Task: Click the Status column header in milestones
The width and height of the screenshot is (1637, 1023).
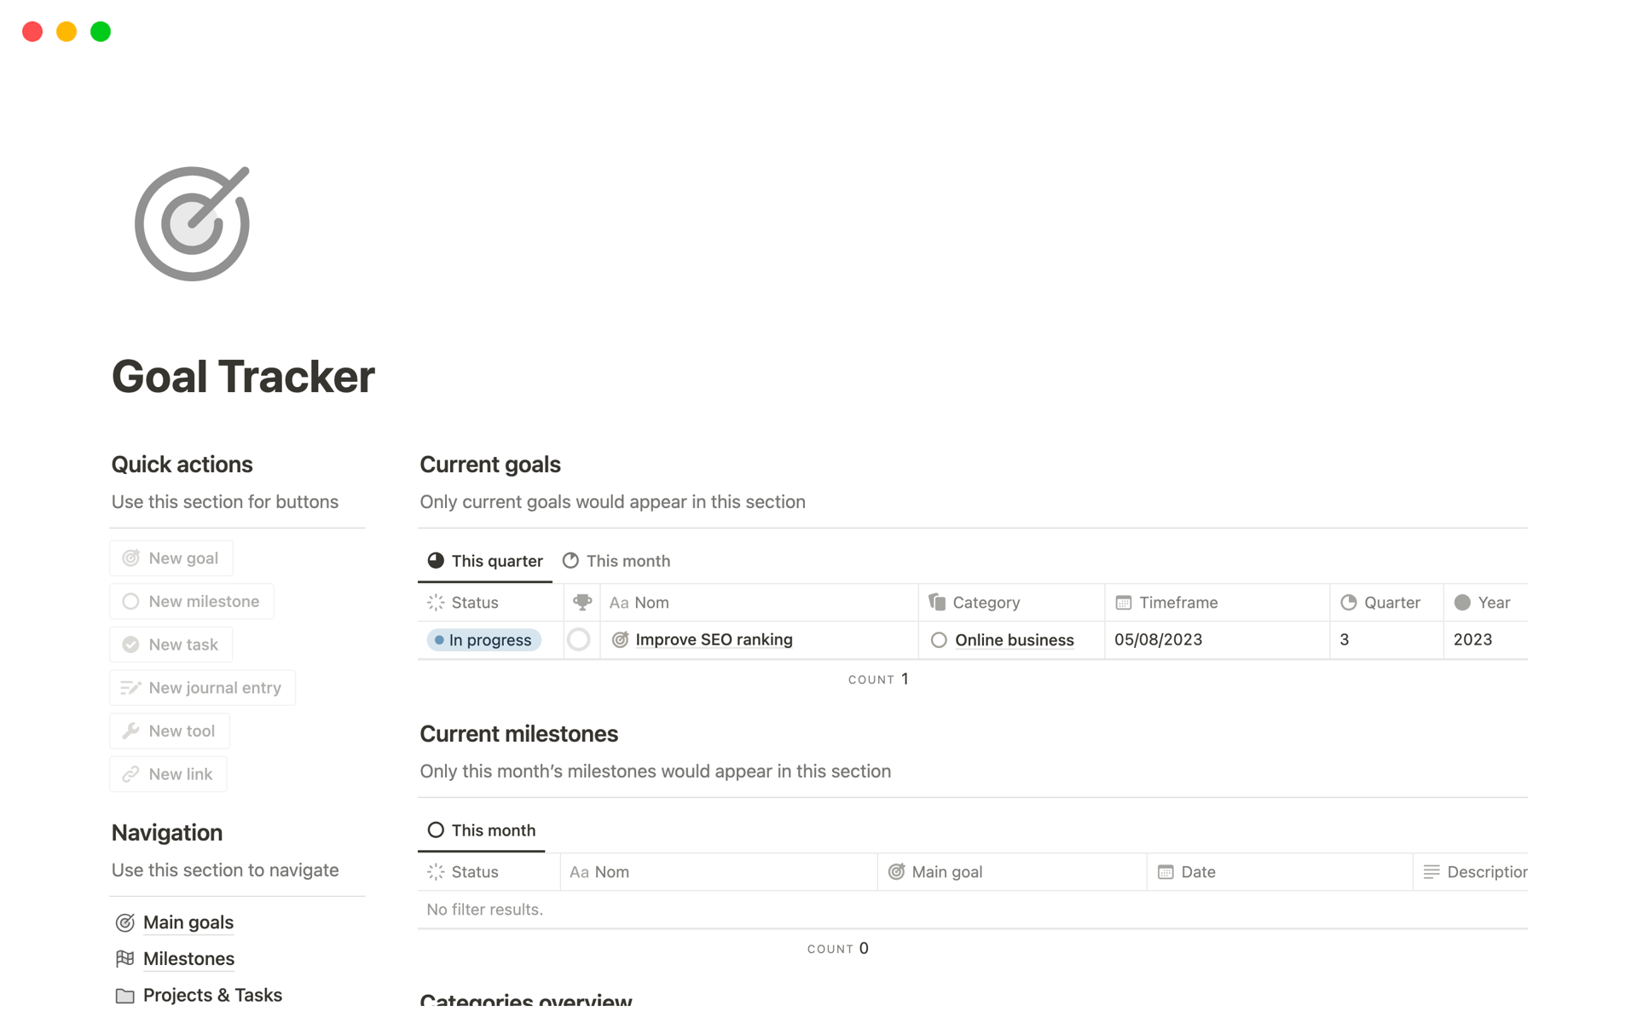Action: (475, 872)
